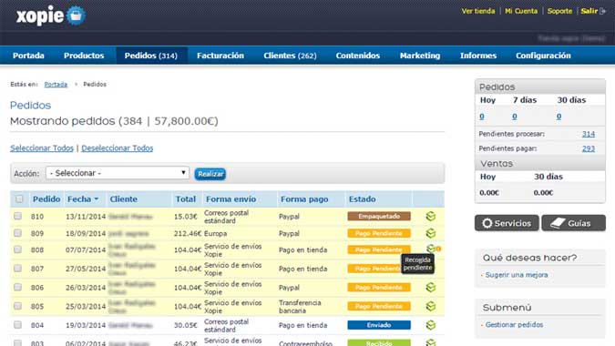Click the Total column header
Screen dimensions: 615x346
186,199
